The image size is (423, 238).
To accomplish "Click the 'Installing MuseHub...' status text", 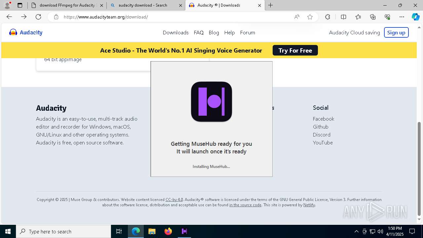I will 211,167.
